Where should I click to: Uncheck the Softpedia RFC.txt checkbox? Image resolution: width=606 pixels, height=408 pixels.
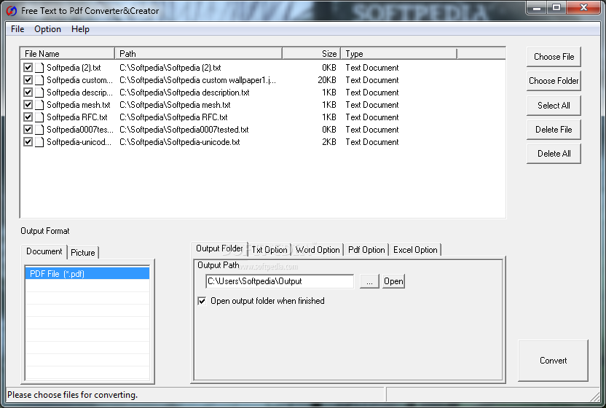pyautogui.click(x=28, y=117)
